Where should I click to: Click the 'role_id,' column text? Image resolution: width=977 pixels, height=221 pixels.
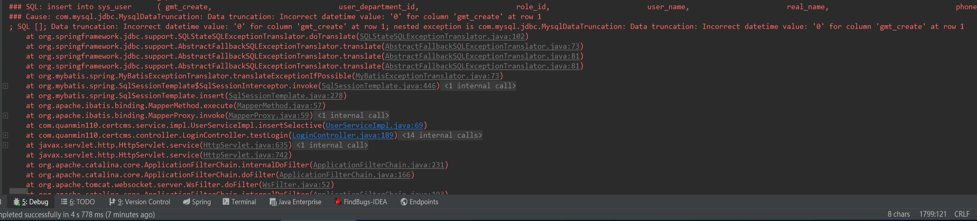coord(533,7)
